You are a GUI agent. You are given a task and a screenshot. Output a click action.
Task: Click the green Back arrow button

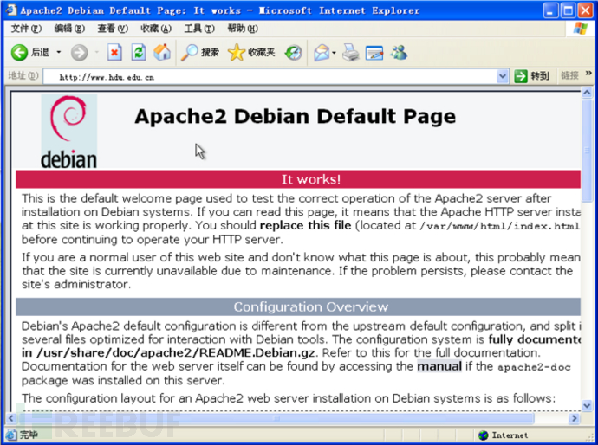[x=19, y=52]
